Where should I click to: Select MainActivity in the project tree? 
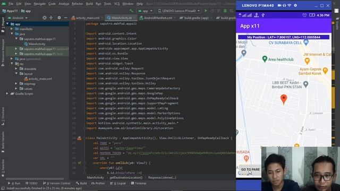tap(37, 44)
